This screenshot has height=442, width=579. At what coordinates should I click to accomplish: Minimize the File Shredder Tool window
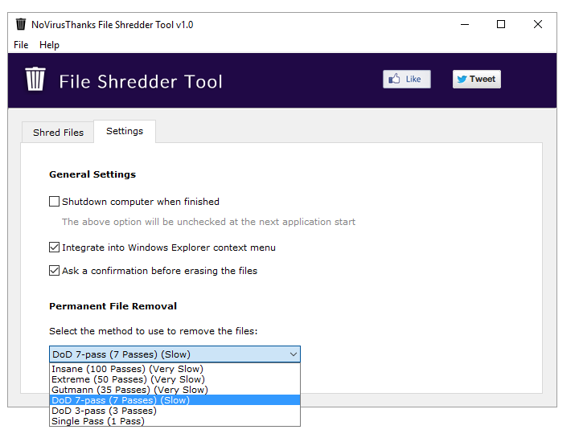tap(465, 24)
